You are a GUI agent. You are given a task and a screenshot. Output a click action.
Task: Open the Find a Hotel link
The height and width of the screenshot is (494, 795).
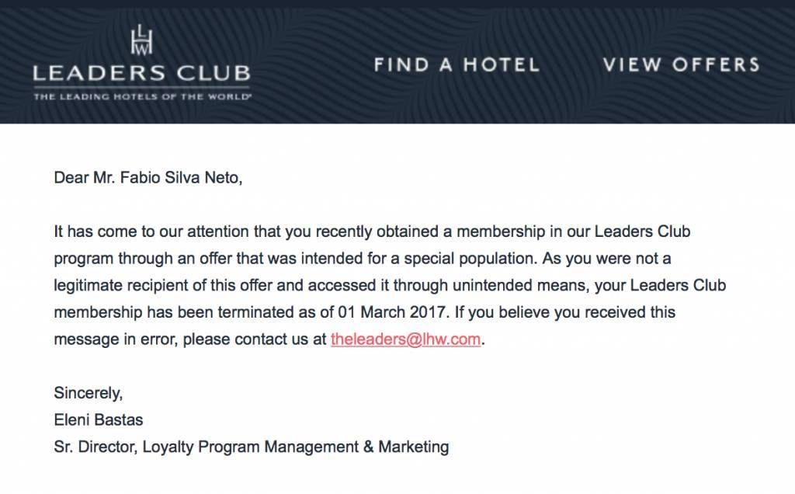click(x=457, y=65)
